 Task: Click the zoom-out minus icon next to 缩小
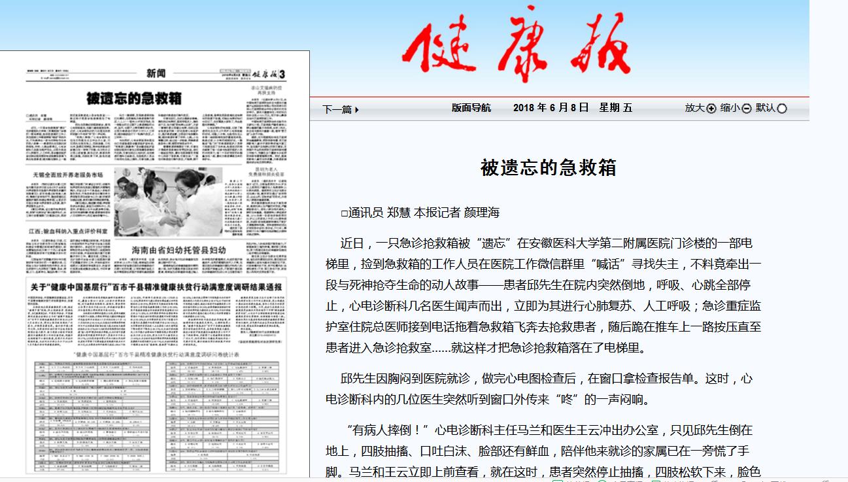tap(747, 109)
